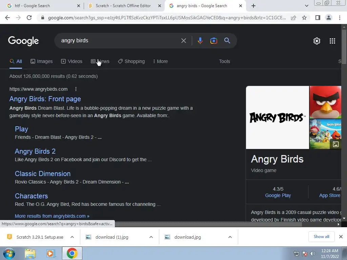This screenshot has height=260, width=347.
Task: Open the Angry Birds 2 sitelink
Action: coord(35,151)
